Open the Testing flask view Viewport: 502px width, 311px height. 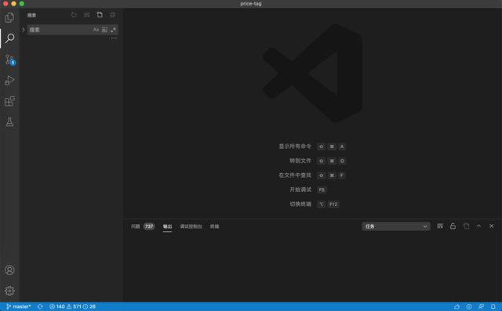[x=9, y=121]
